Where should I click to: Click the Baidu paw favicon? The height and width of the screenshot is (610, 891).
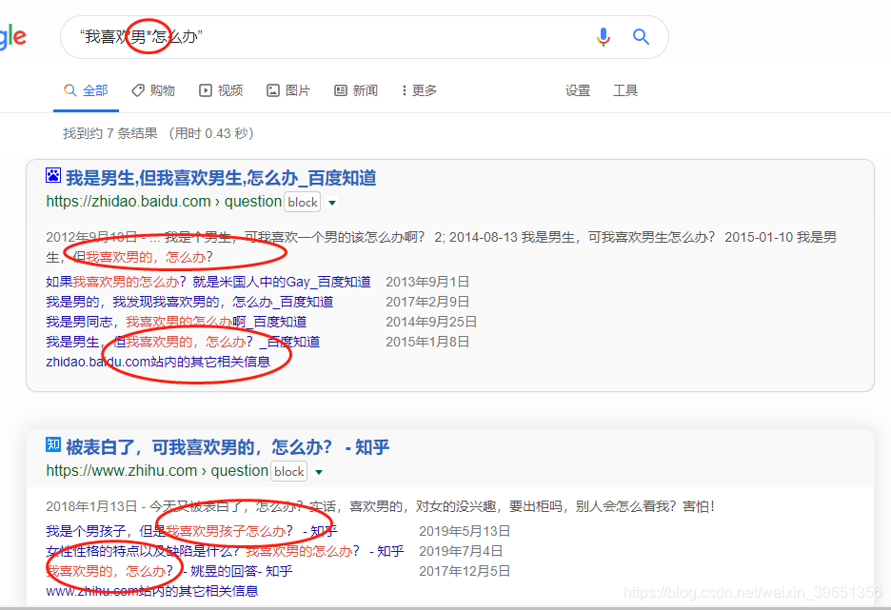coord(53,175)
